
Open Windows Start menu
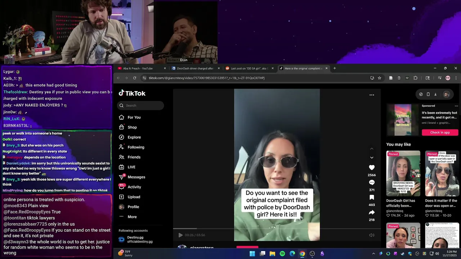coord(252,254)
